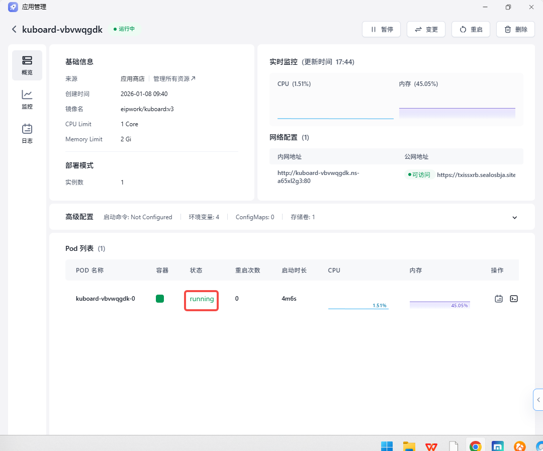The image size is (543, 451).
Task: Delete the app with 删除 button
Action: (515, 30)
